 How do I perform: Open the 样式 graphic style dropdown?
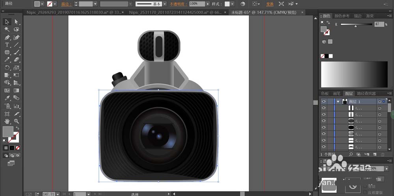click(232, 4)
